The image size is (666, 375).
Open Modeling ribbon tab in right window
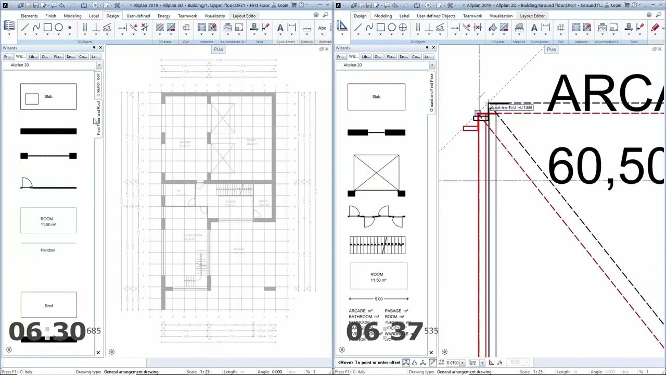click(383, 16)
